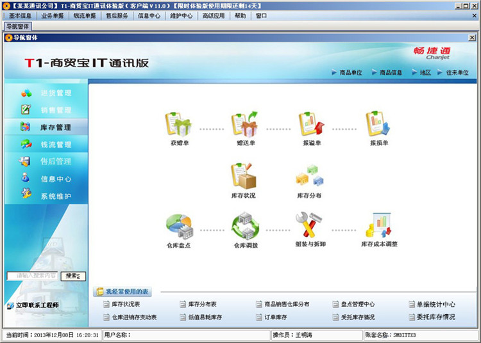The width and height of the screenshot is (481, 343).
Task: Click the 售后管理 sidebar icon
Action: pyautogui.click(x=24, y=161)
